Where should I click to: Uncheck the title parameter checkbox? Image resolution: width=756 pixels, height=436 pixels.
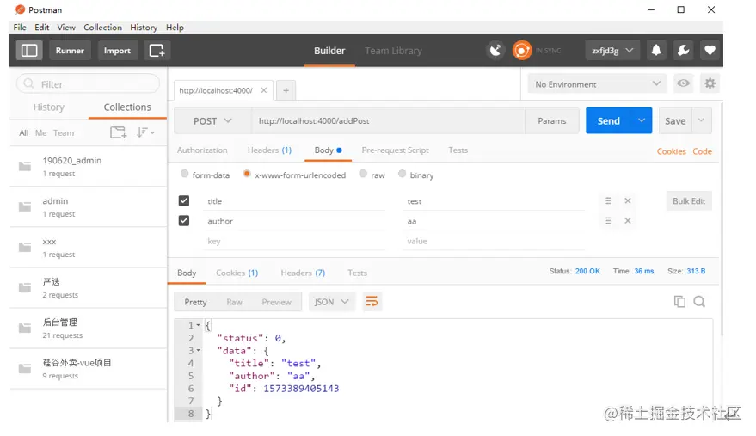[x=184, y=200]
